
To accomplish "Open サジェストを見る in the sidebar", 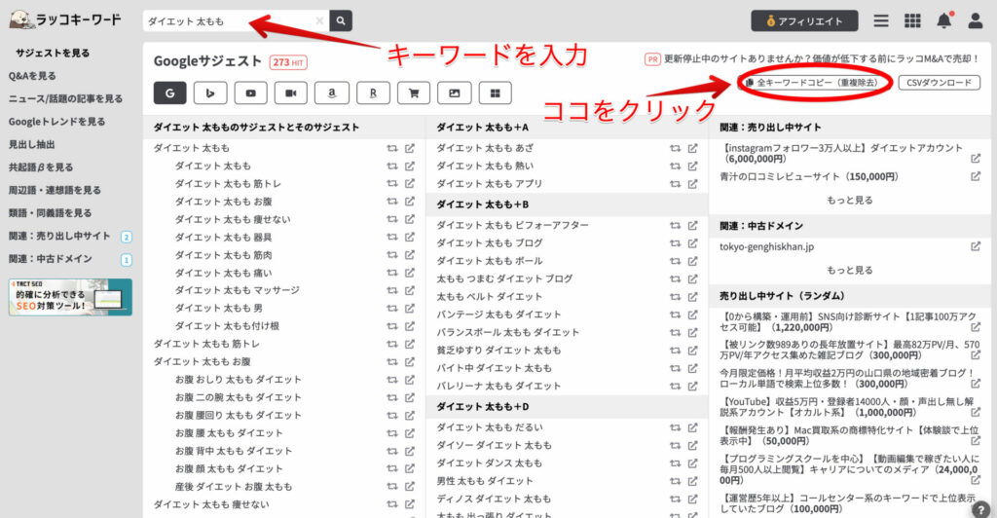I will (x=53, y=53).
